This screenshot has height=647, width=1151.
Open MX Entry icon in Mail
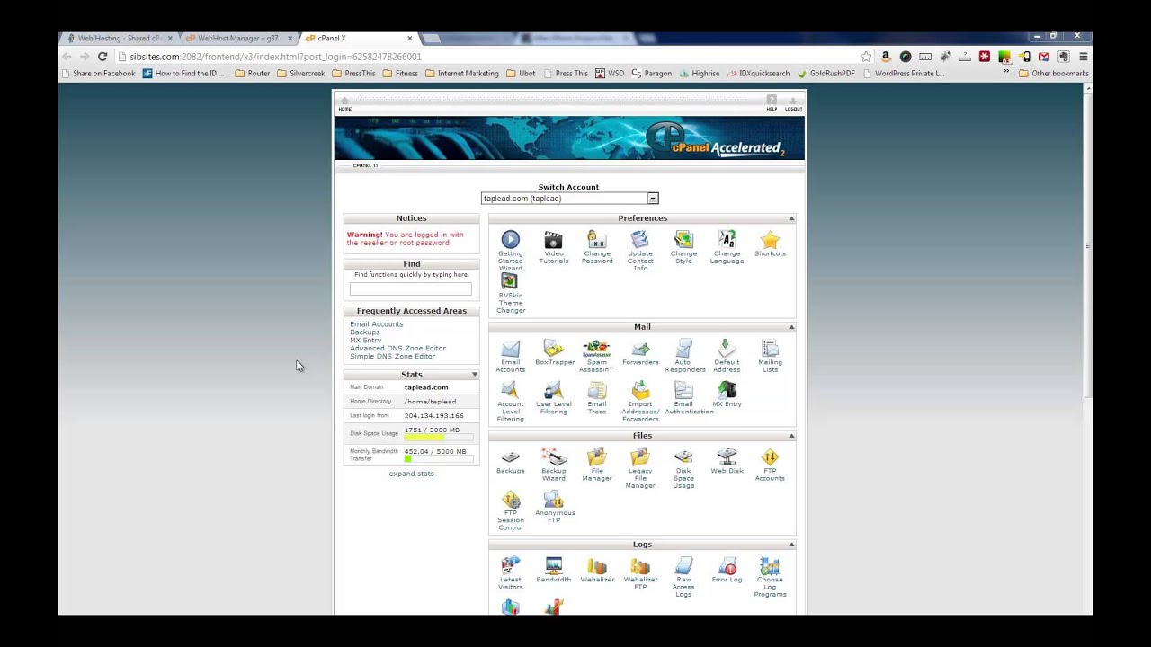[x=727, y=390]
